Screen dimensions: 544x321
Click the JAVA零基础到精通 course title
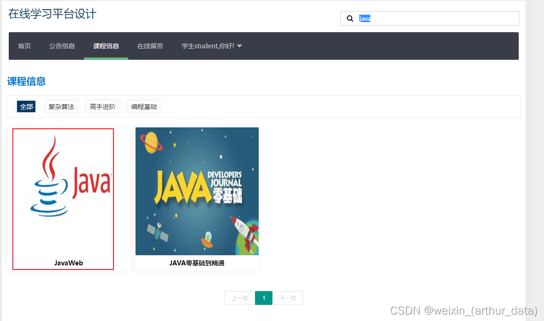[197, 263]
